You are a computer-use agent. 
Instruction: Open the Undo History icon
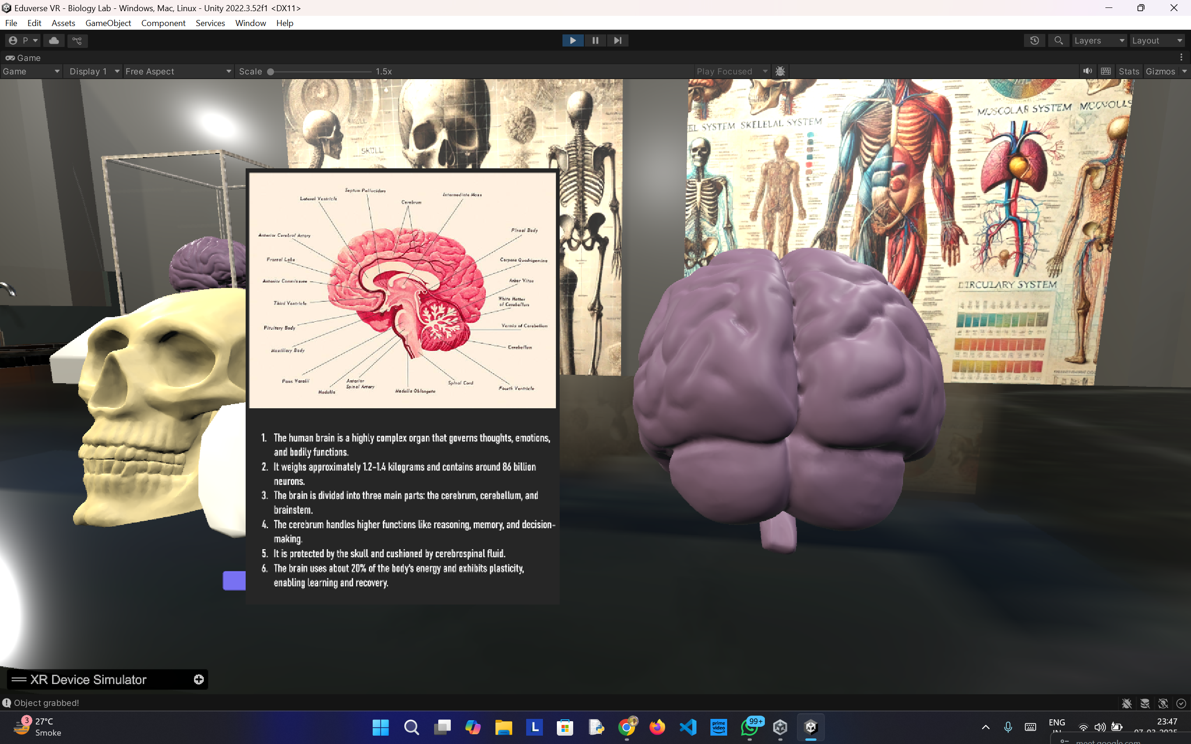pyautogui.click(x=1035, y=40)
